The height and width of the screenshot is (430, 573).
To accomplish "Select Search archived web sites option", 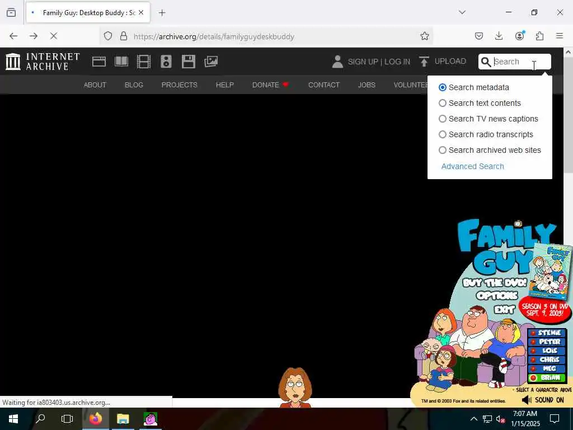I will coord(443,150).
